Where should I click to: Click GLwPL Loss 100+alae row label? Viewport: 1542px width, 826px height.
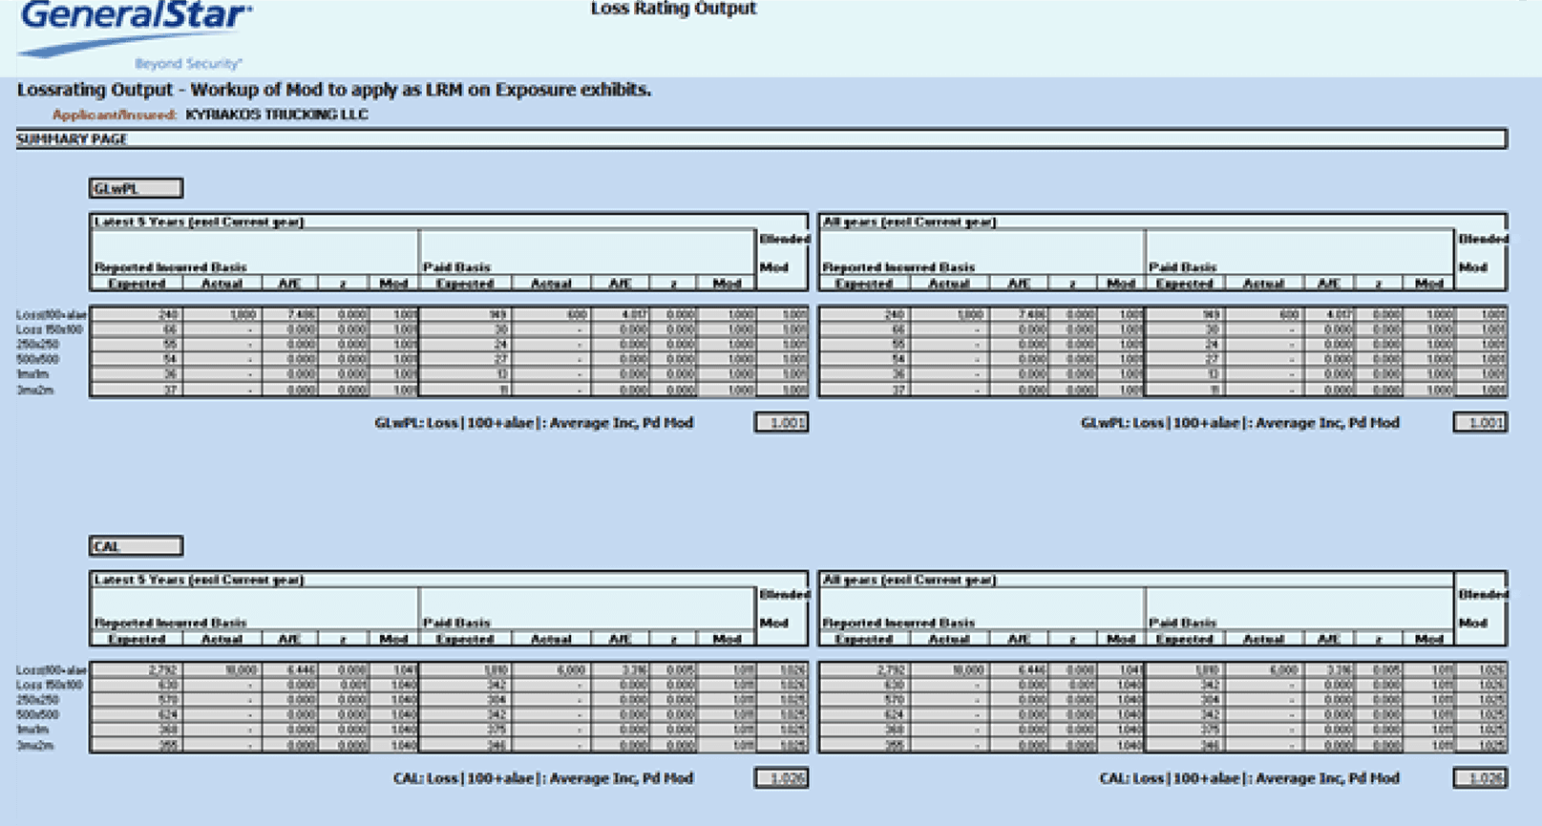tap(52, 314)
